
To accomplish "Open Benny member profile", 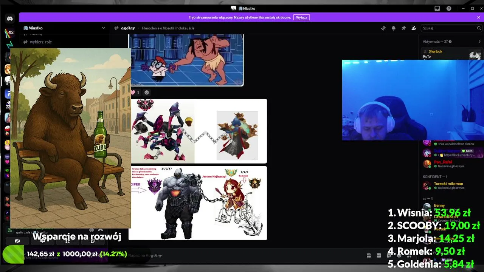I will tap(452, 207).
